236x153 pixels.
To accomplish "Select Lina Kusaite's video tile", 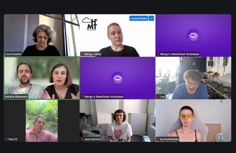I will [x=42, y=35].
